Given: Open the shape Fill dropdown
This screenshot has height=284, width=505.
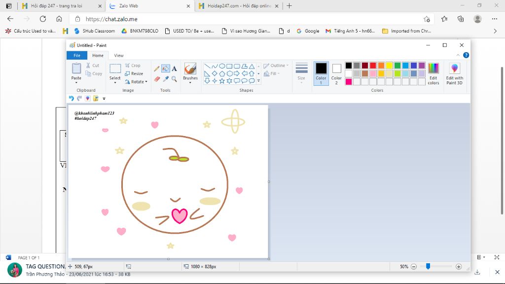Looking at the screenshot, I should pyautogui.click(x=272, y=74).
